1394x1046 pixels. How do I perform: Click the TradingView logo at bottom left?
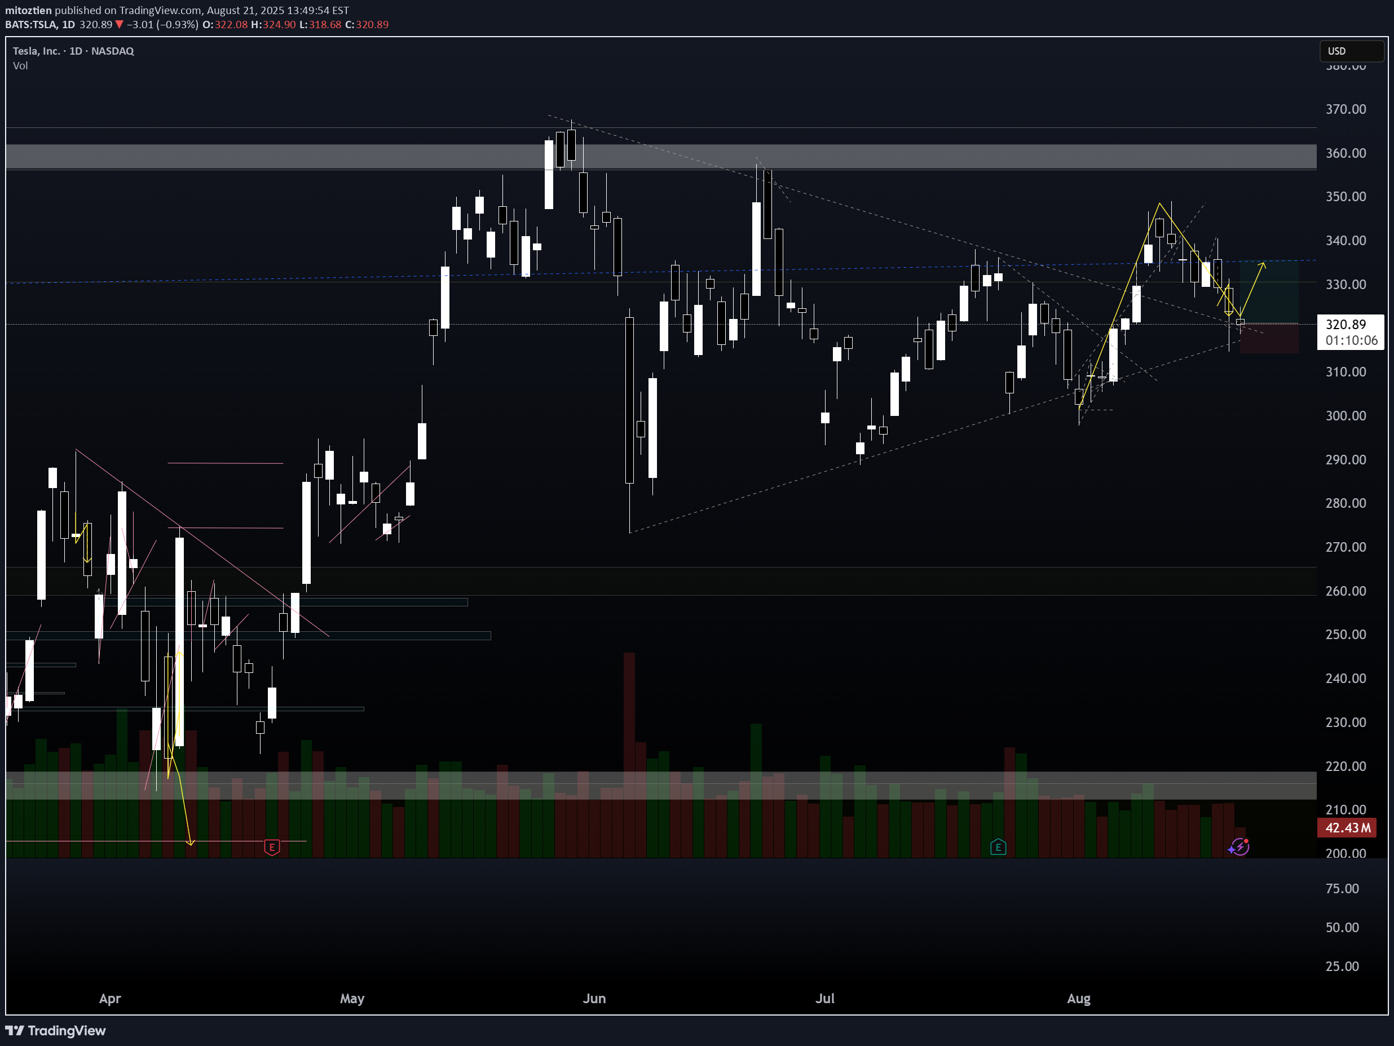(55, 1030)
